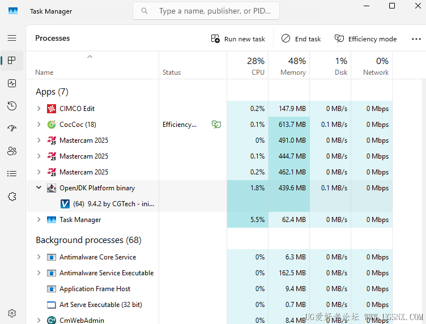
Task: Click the OpenJDK Platform binary icon
Action: 52,188
